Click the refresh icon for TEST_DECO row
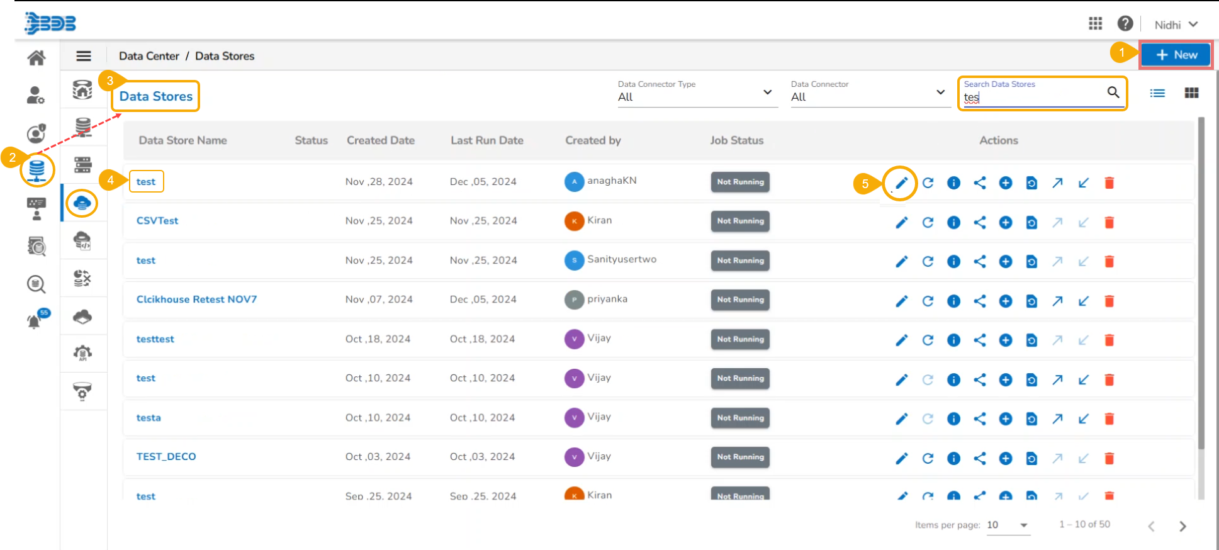Viewport: 1219px width, 550px height. pyautogui.click(x=928, y=458)
